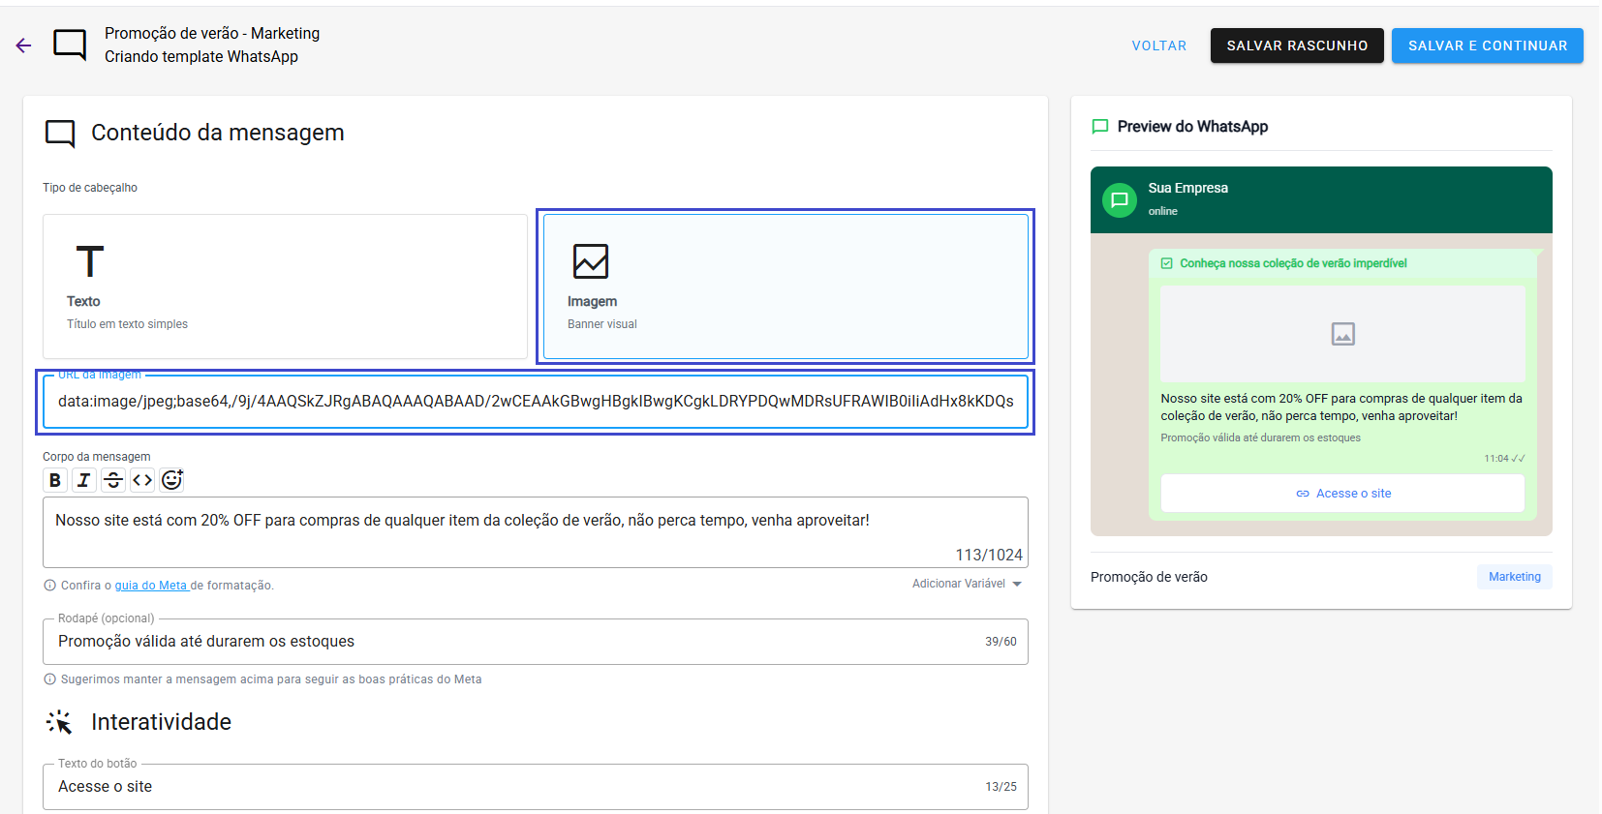1602x814 pixels.
Task: Expand the Adicionar Variável dropdown
Action: pos(967,584)
